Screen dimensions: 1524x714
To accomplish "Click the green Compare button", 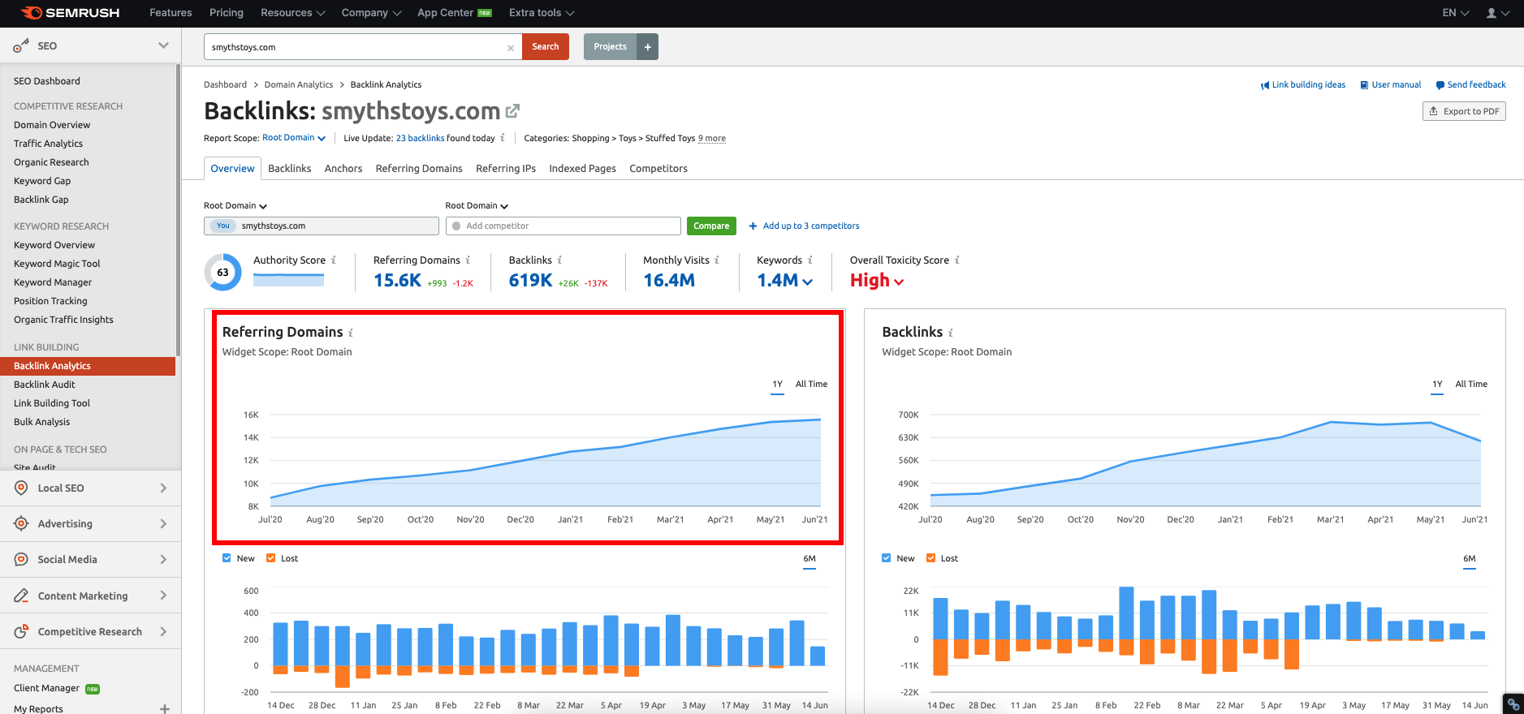I will (x=710, y=226).
